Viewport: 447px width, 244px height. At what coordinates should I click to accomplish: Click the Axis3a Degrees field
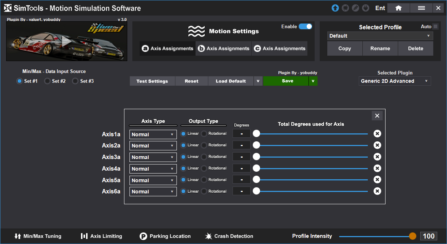(x=242, y=157)
